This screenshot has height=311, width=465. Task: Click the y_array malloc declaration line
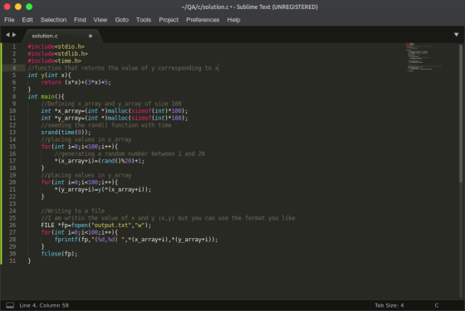point(115,118)
